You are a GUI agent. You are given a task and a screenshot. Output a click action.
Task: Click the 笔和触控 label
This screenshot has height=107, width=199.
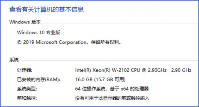tap(27, 98)
